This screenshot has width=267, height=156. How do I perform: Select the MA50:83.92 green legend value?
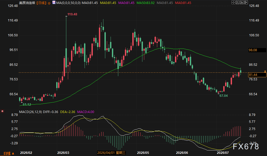pyautogui.click(x=146, y=3)
